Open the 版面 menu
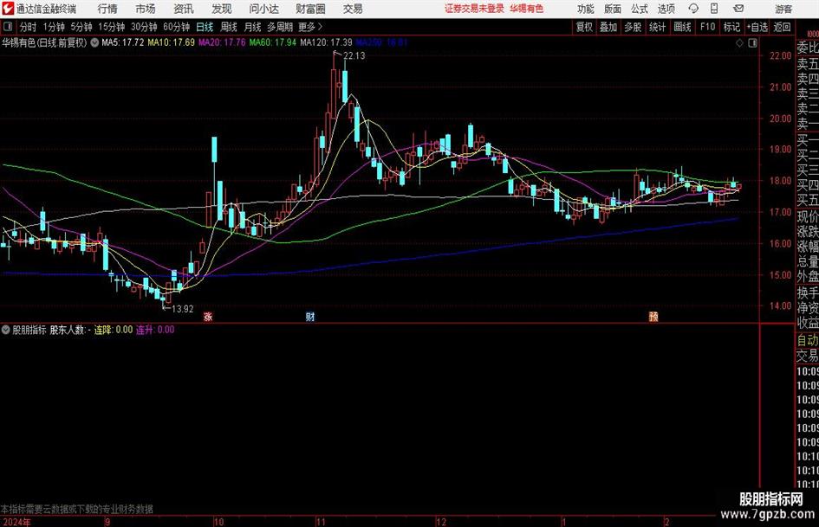Viewport: 819px width, 527px height. click(x=612, y=9)
